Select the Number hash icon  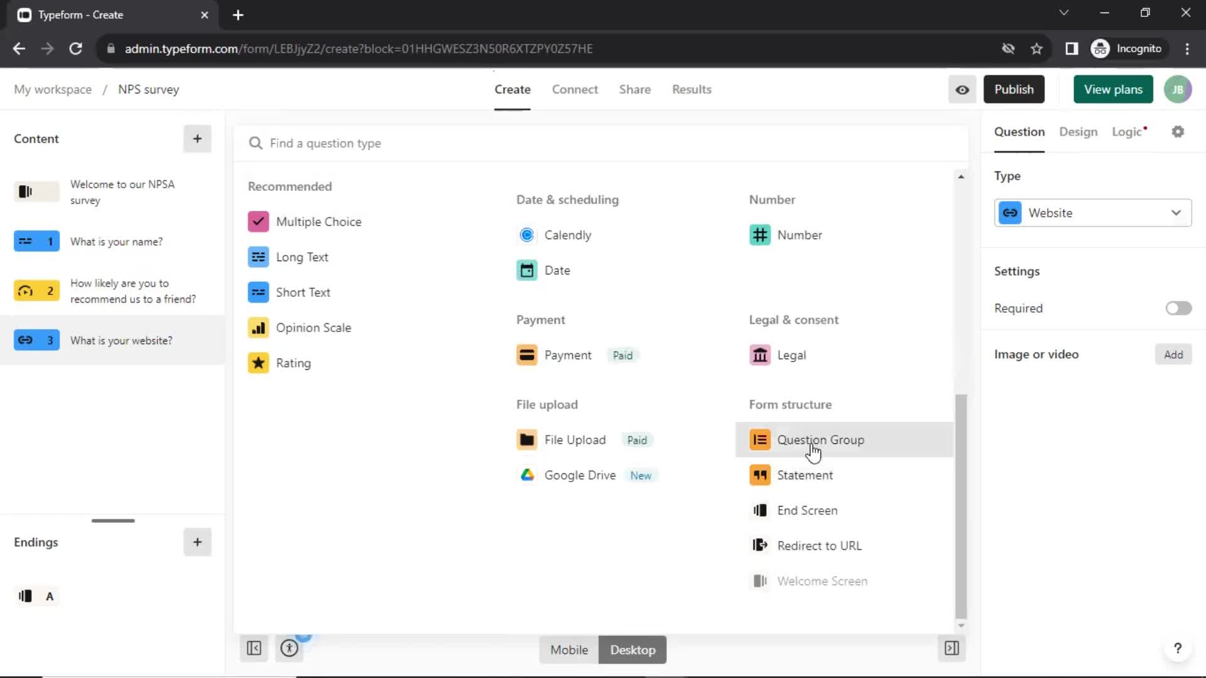tap(760, 235)
